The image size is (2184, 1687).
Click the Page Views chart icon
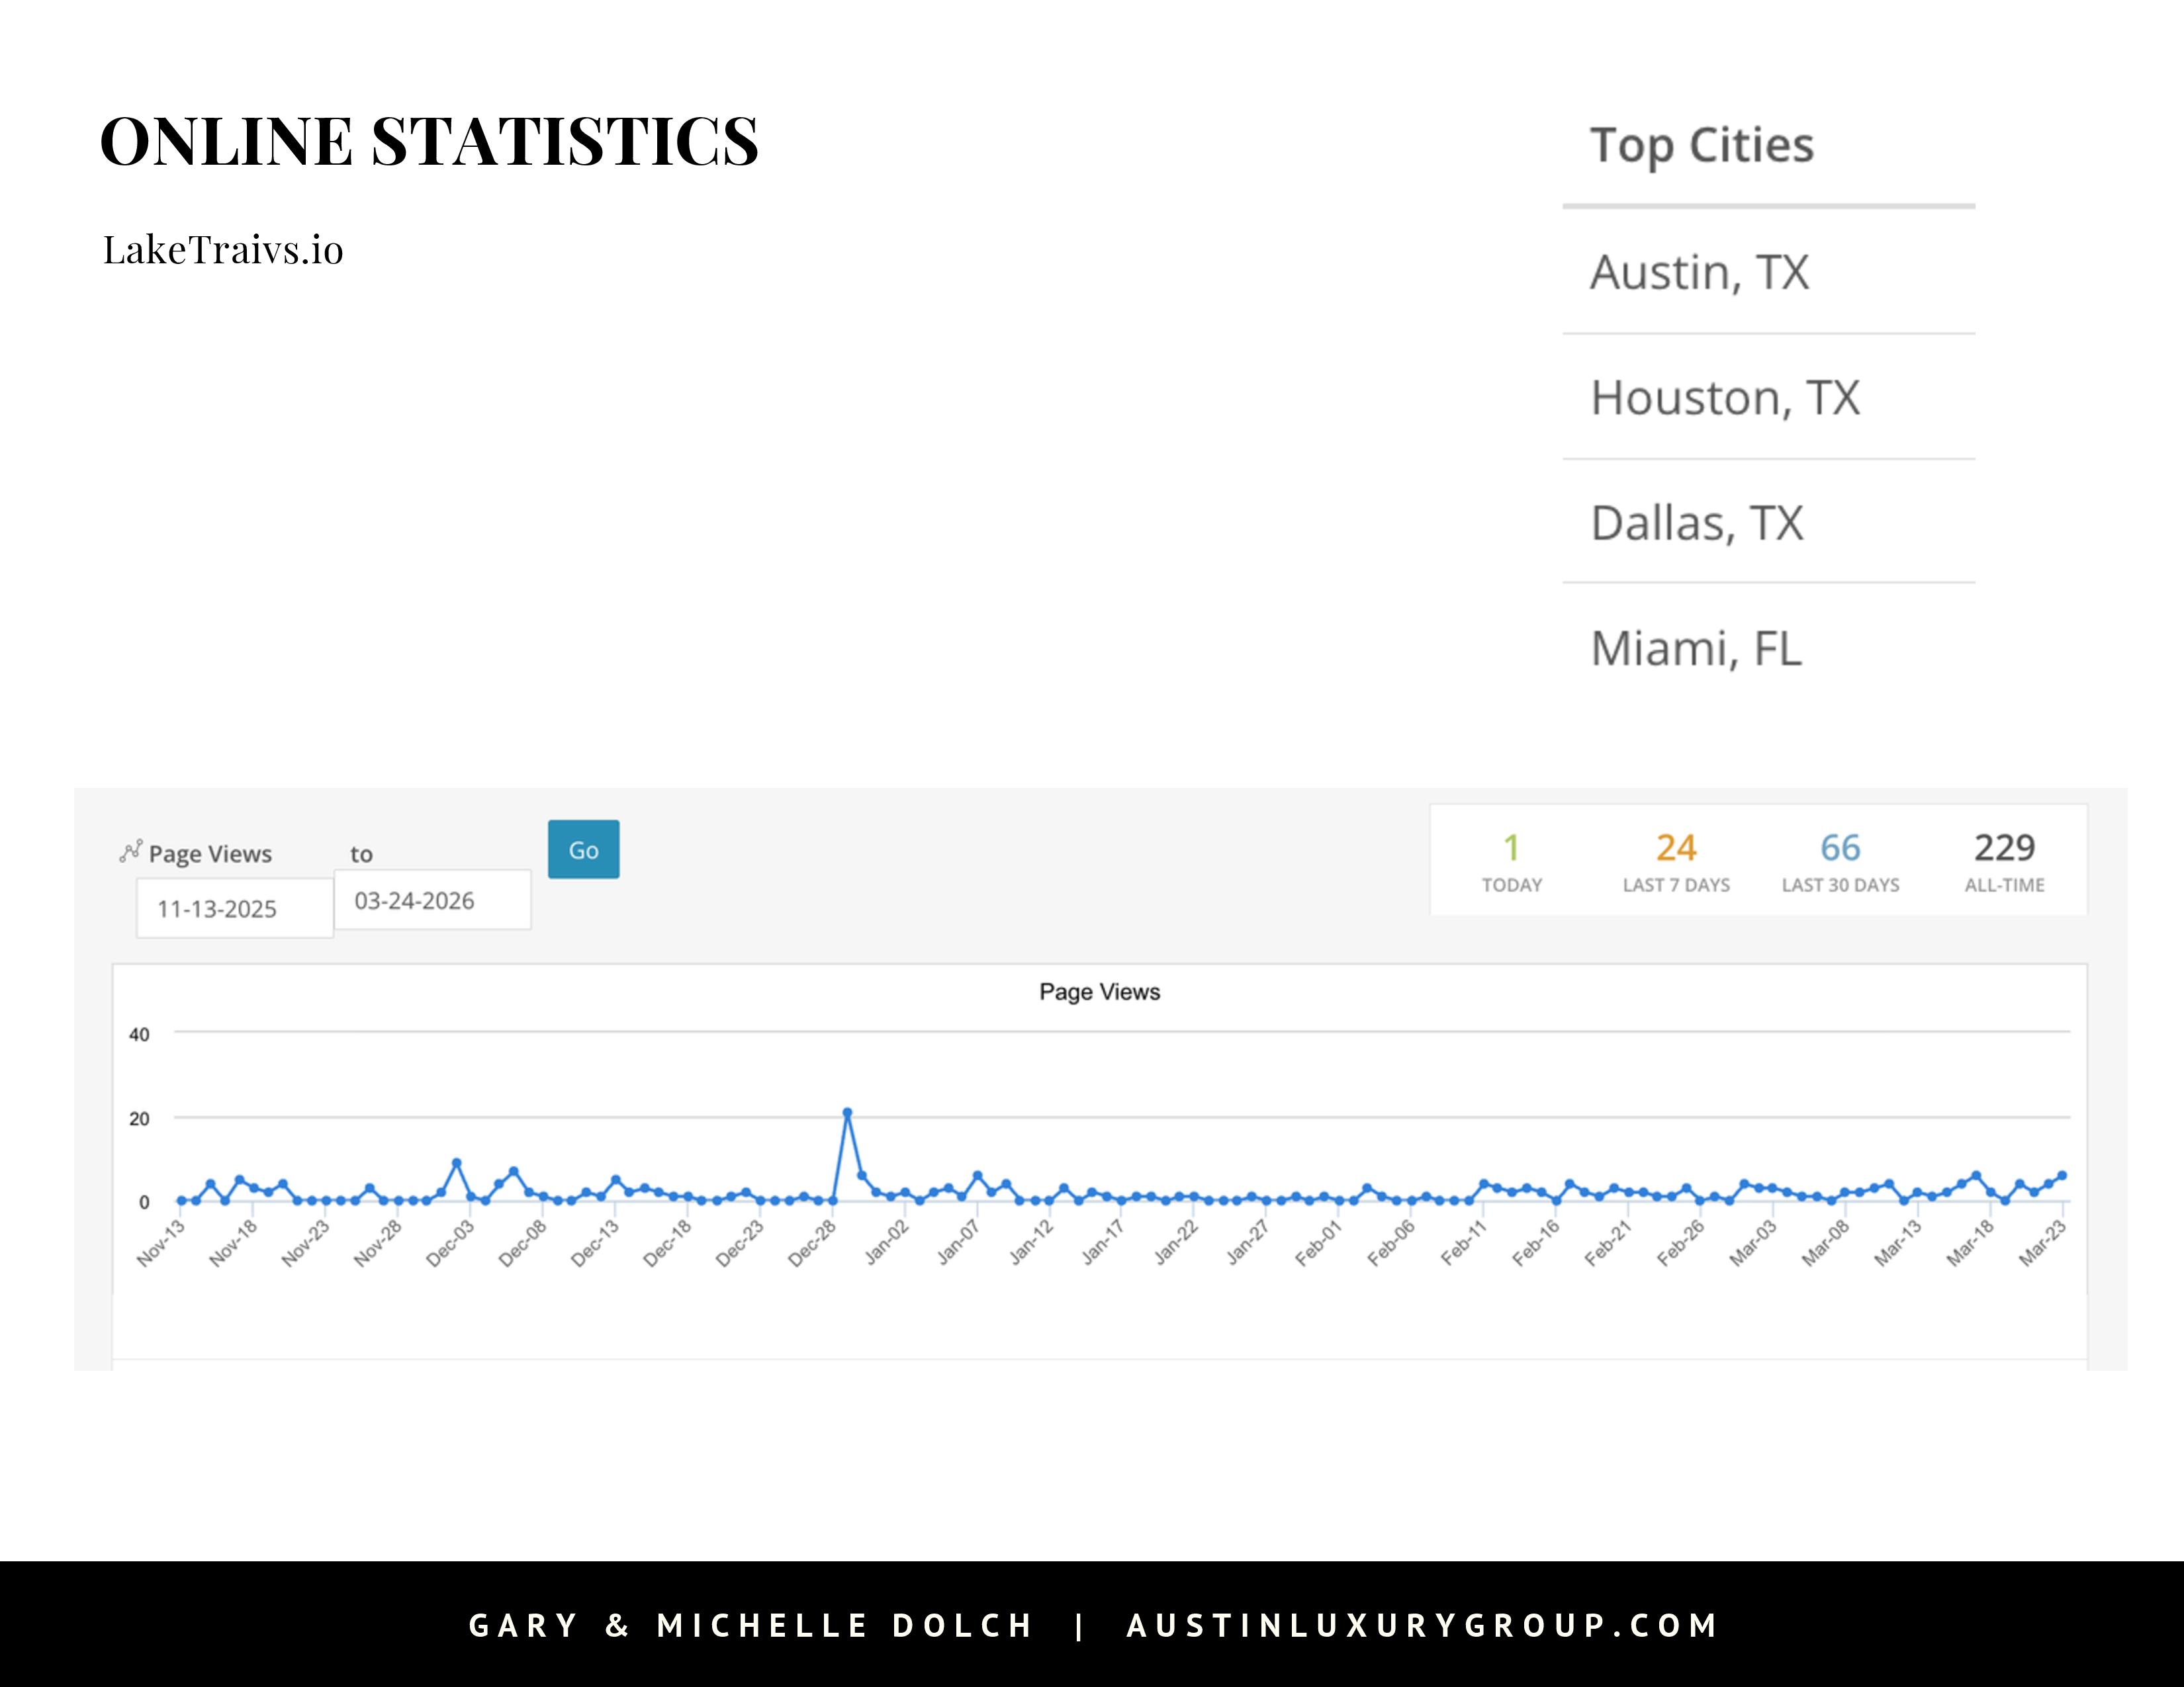pyautogui.click(x=130, y=851)
